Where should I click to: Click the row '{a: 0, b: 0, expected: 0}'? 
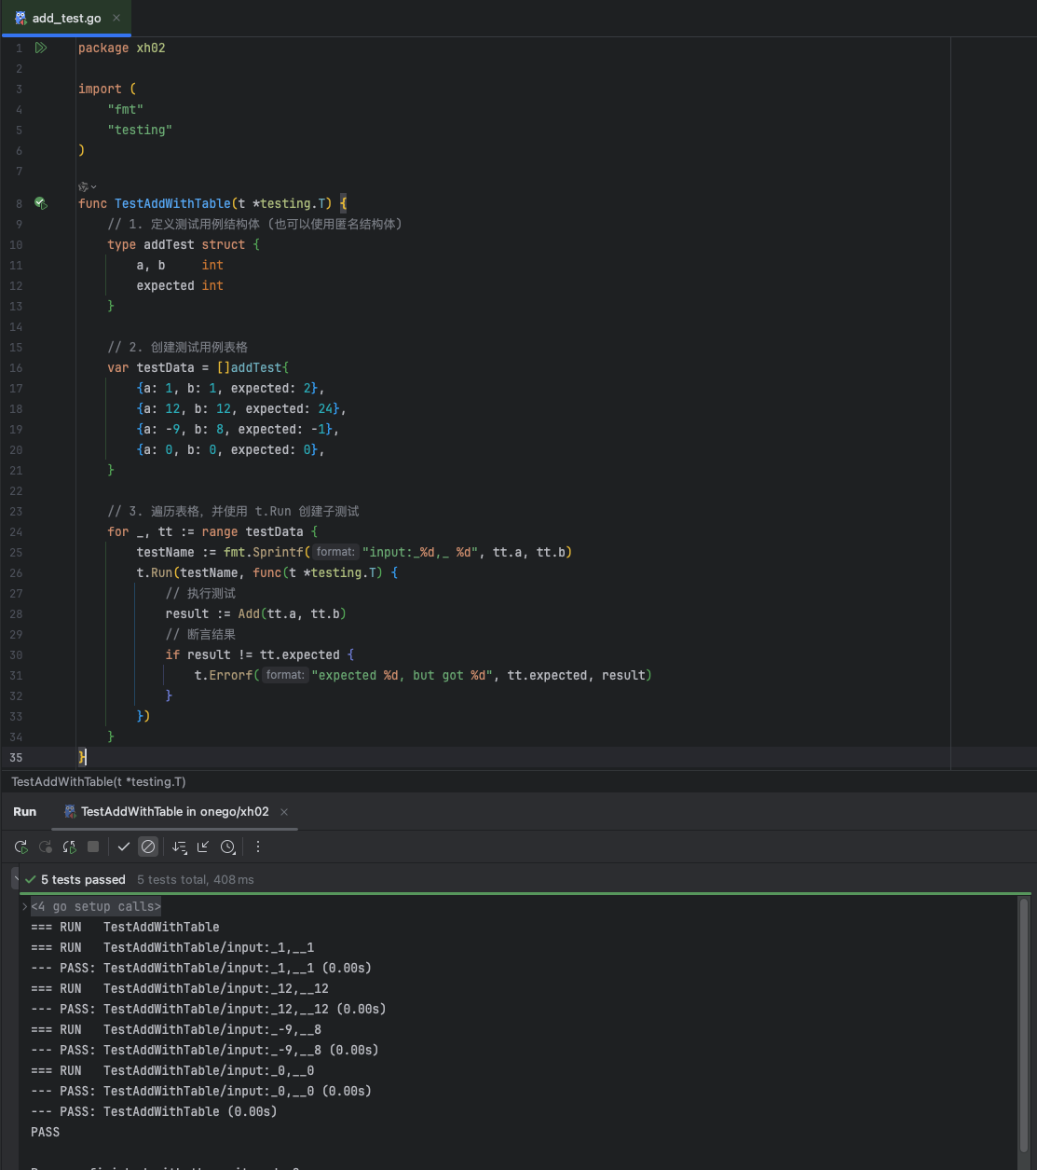point(230,449)
